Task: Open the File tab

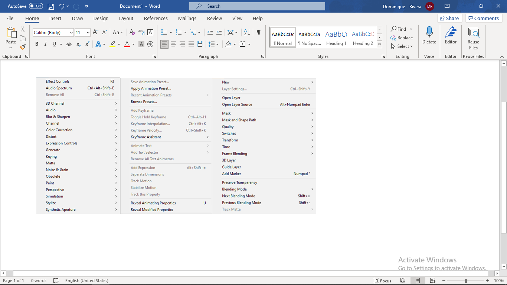Action: coord(10,18)
